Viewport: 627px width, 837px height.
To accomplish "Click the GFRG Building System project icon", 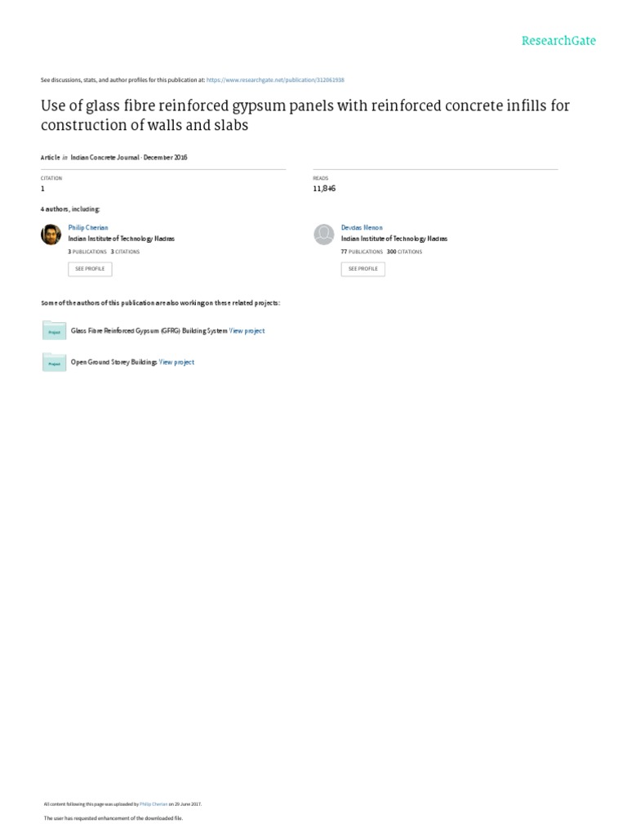I will (x=54, y=331).
